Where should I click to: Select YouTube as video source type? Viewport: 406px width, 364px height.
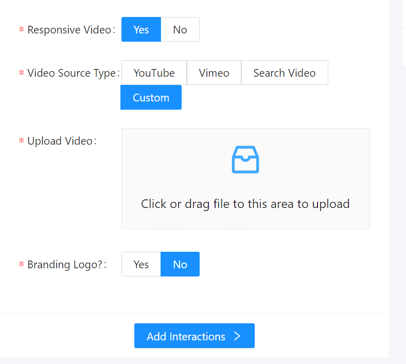click(154, 73)
